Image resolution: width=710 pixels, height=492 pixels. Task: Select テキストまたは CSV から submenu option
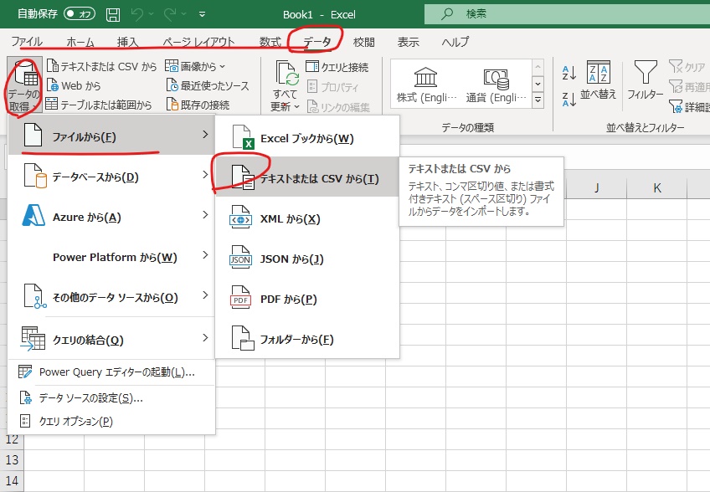click(x=307, y=177)
